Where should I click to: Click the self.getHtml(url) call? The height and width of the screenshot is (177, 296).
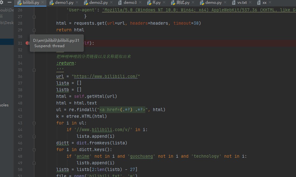tap(95, 97)
